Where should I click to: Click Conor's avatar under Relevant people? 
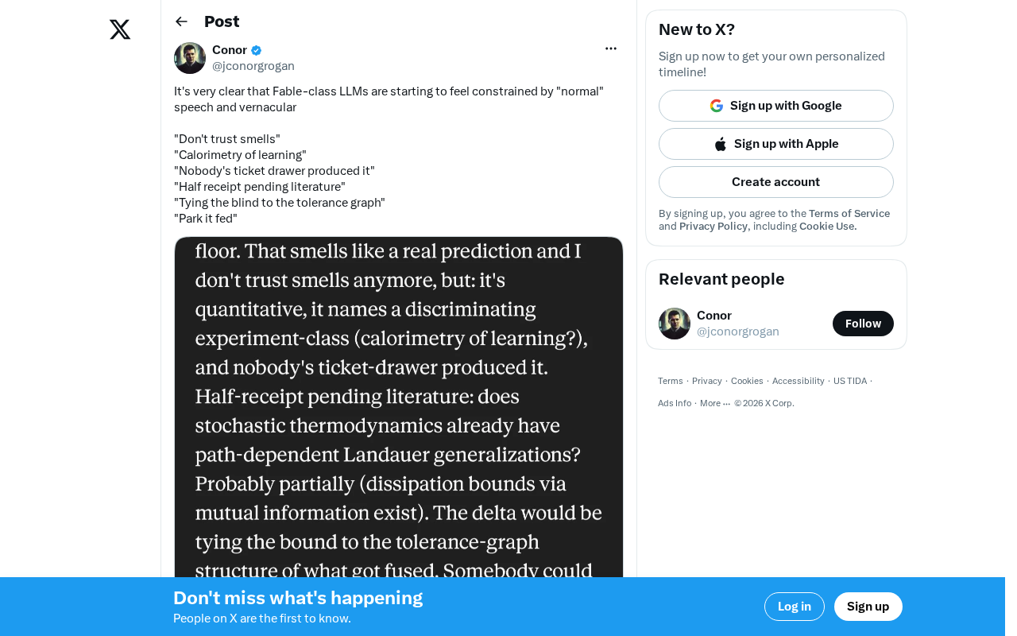click(675, 324)
